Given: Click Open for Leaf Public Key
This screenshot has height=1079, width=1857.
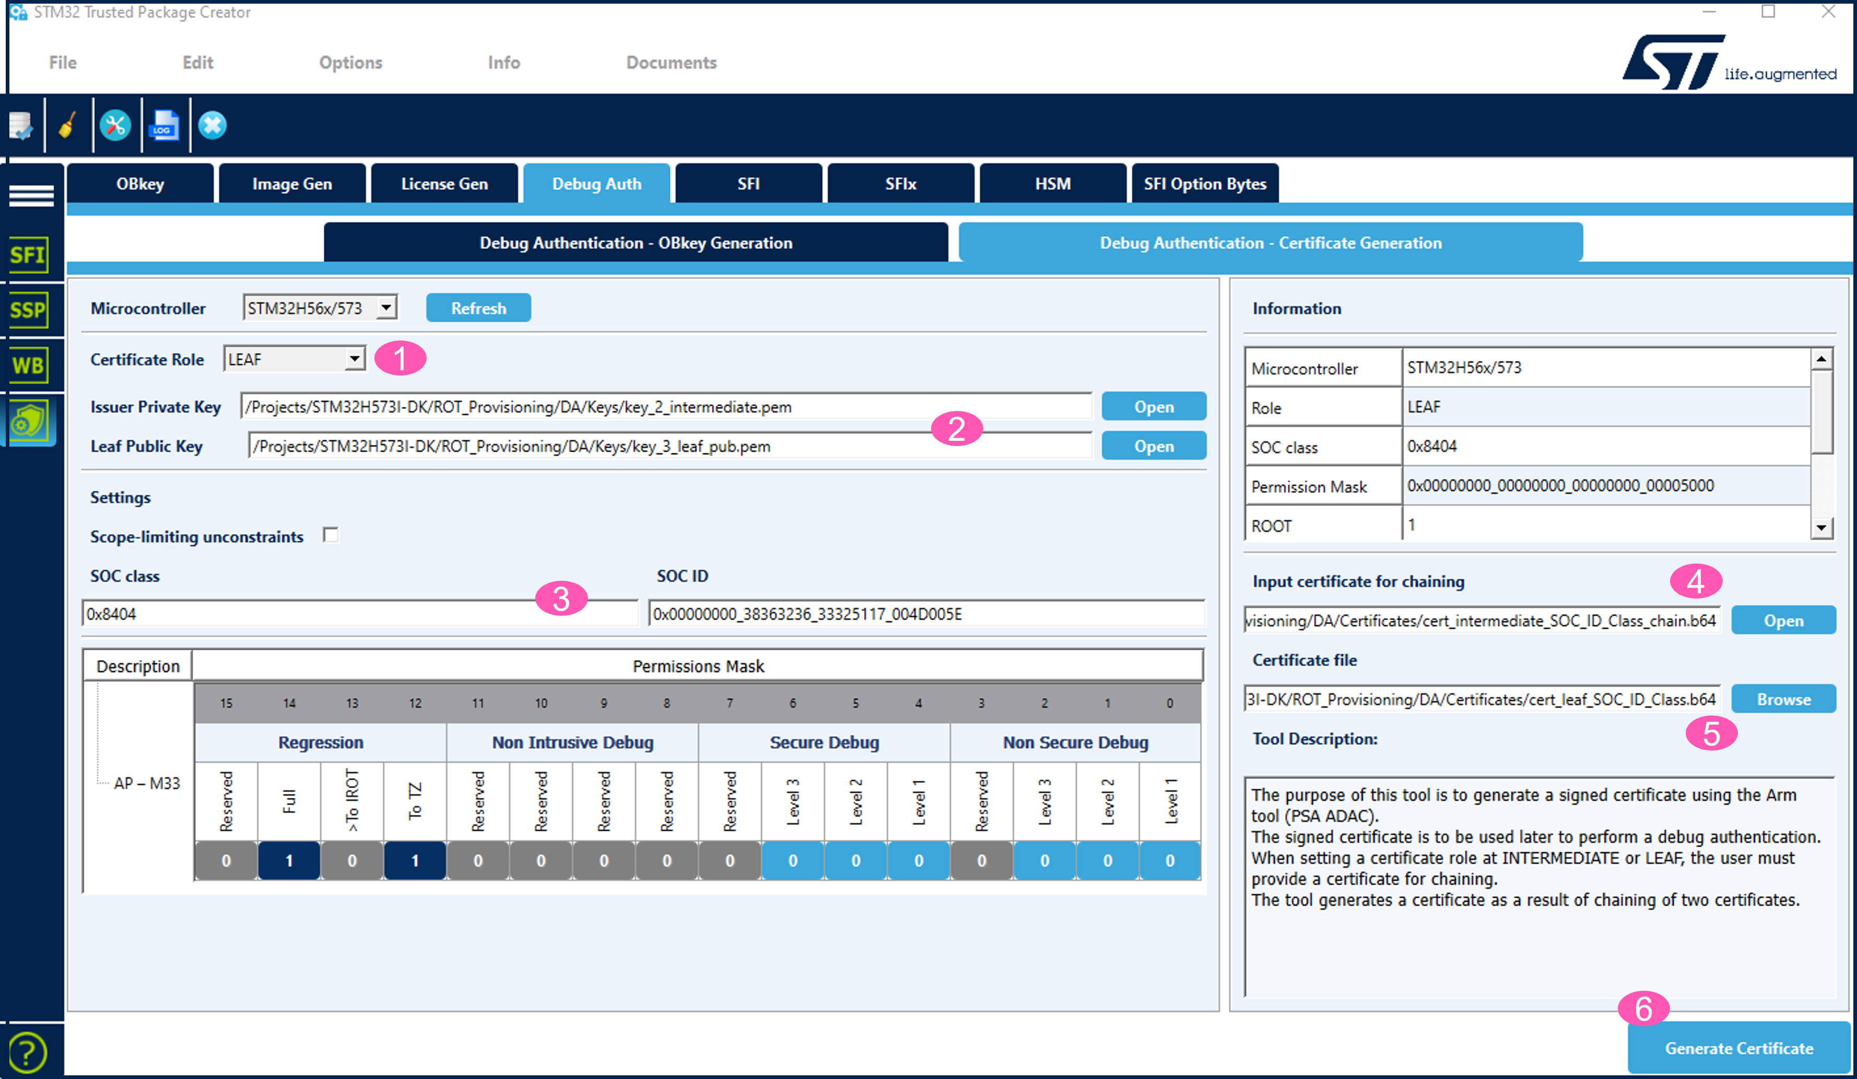Looking at the screenshot, I should coord(1154,446).
